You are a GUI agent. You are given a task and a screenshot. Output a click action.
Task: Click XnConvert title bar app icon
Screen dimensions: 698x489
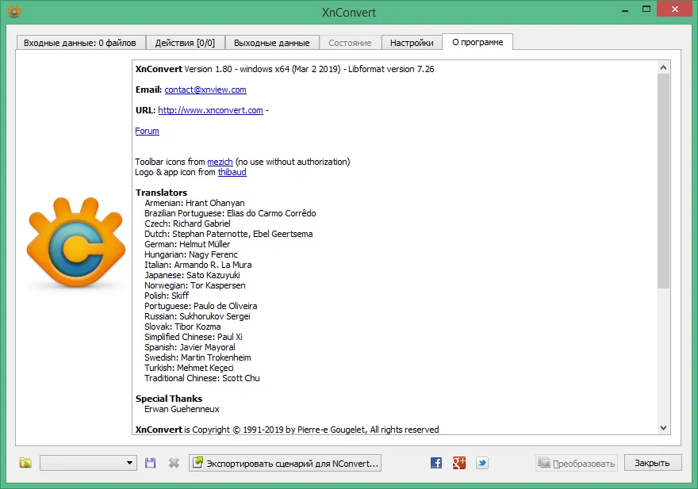[14, 12]
